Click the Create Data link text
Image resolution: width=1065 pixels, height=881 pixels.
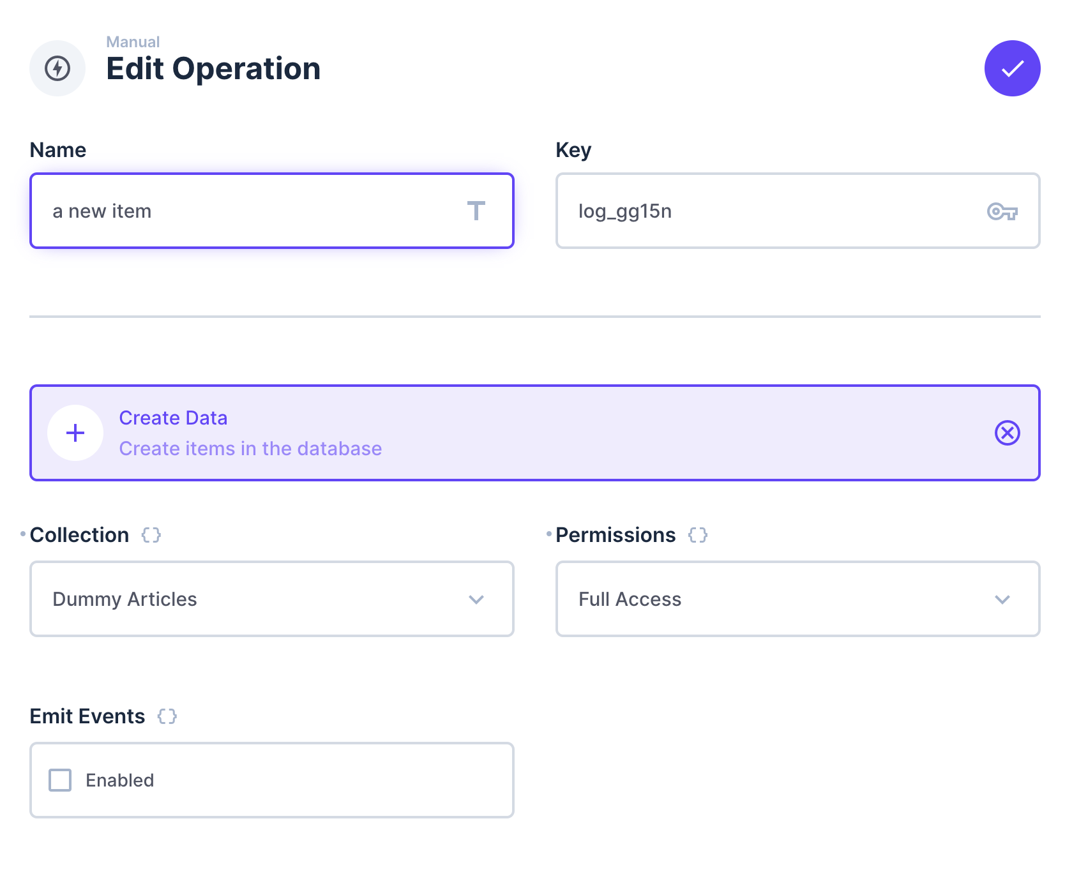click(173, 418)
